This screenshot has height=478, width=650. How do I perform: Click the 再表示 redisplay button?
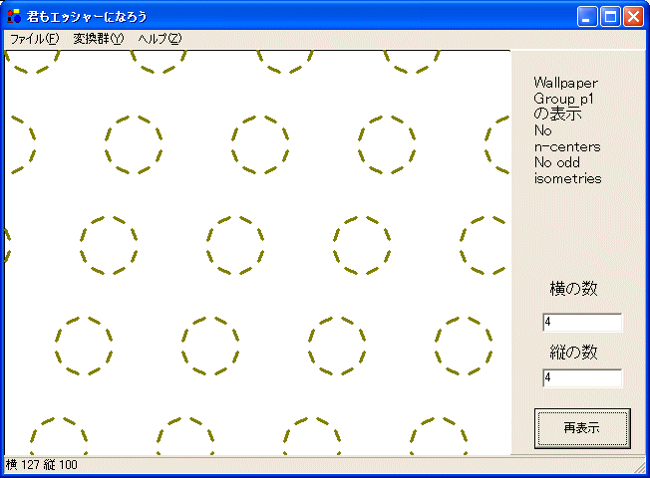coord(582,428)
